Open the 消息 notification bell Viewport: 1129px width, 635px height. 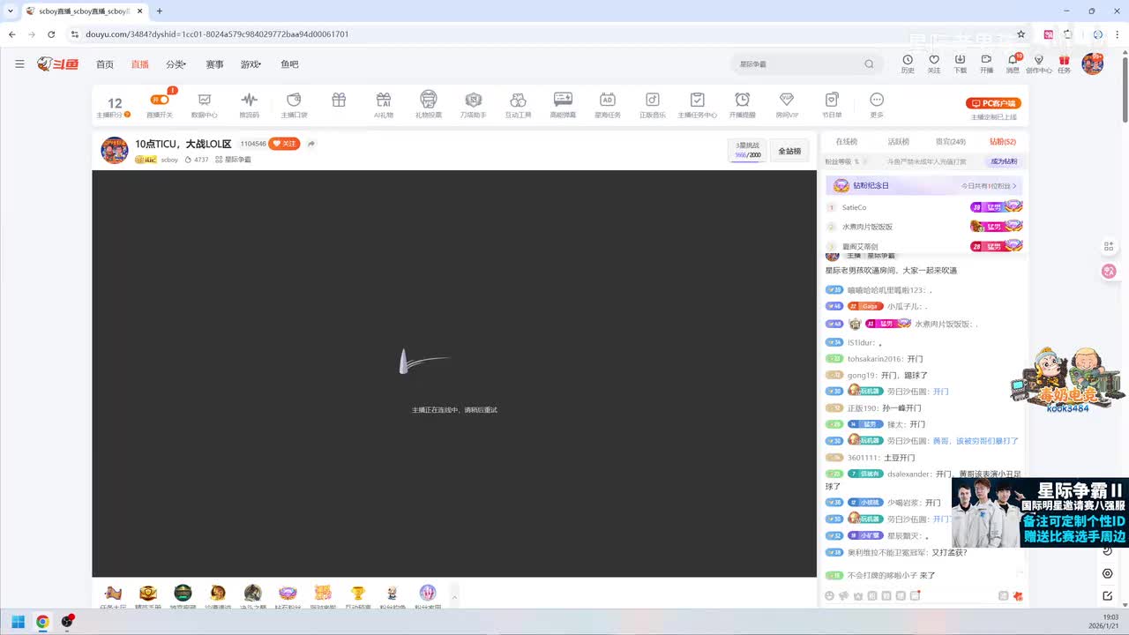point(1013,63)
